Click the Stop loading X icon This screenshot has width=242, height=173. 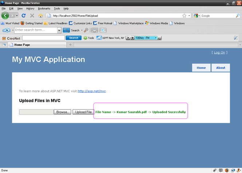point(32,16)
